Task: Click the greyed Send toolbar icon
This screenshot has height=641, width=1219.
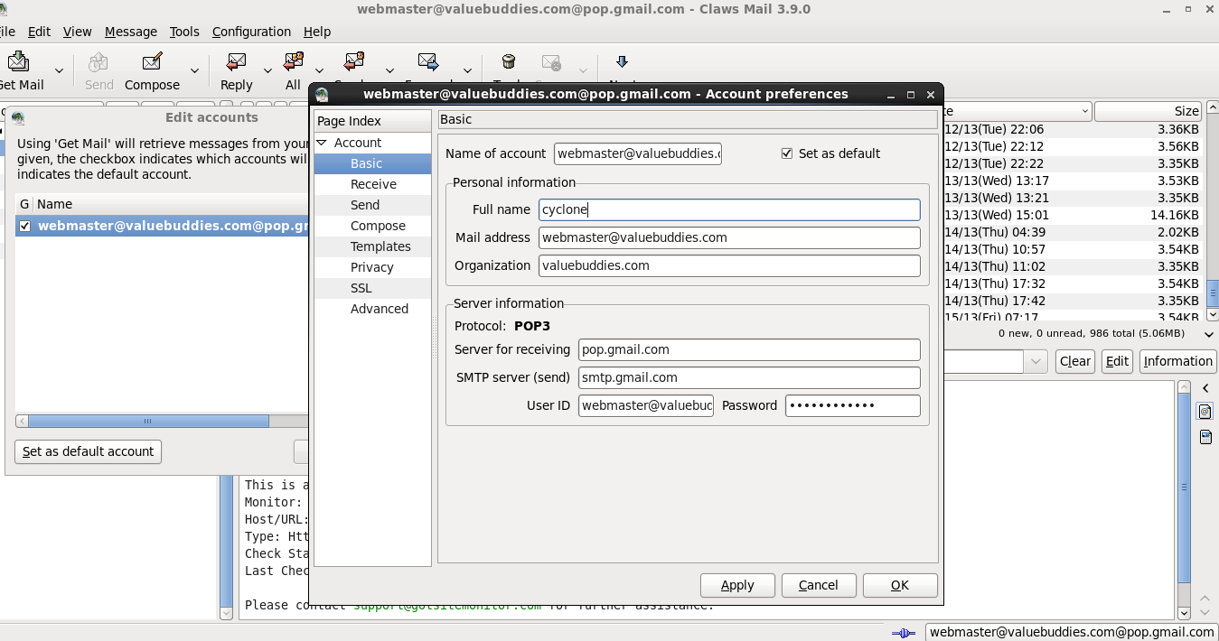Action: pos(98,61)
